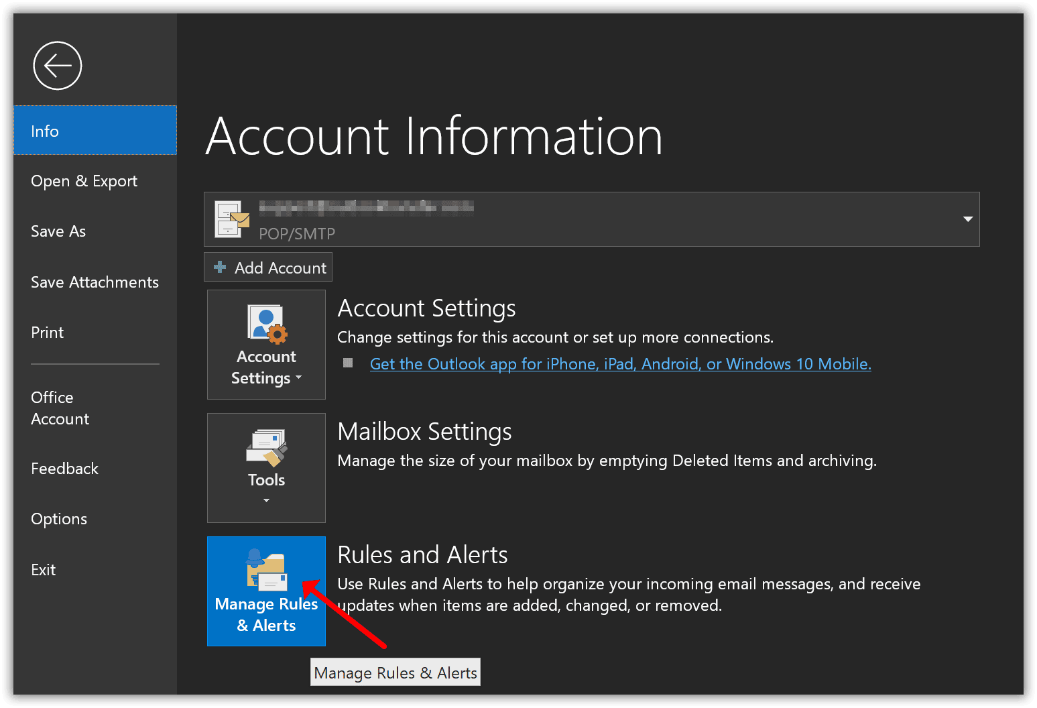Click the Rules and Alerts heading
Screen dimensions: 1037x708
pos(422,555)
